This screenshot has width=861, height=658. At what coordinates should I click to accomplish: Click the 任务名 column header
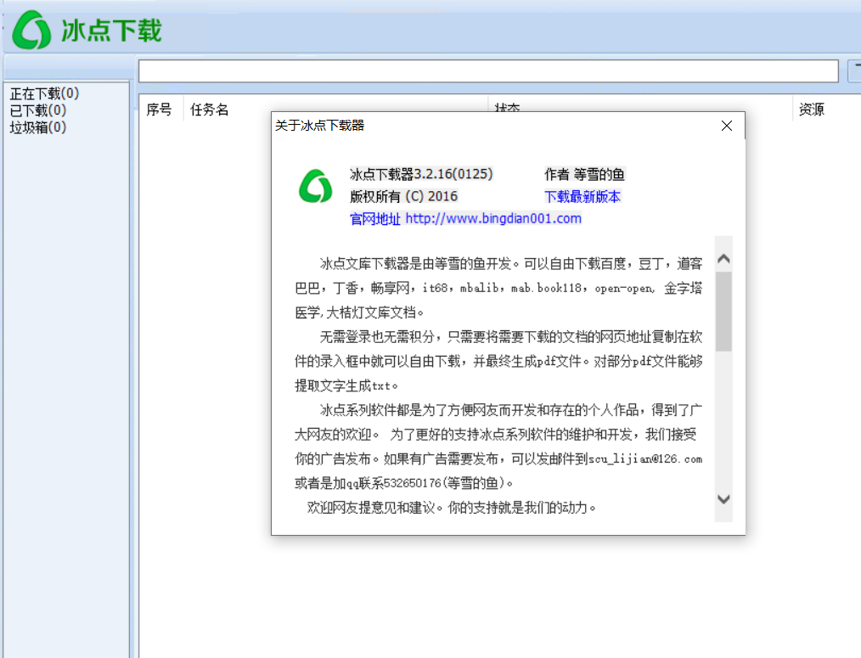click(209, 110)
